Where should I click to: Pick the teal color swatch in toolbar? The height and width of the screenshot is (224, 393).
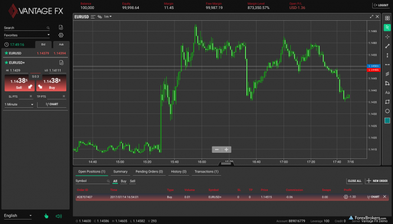387,121
